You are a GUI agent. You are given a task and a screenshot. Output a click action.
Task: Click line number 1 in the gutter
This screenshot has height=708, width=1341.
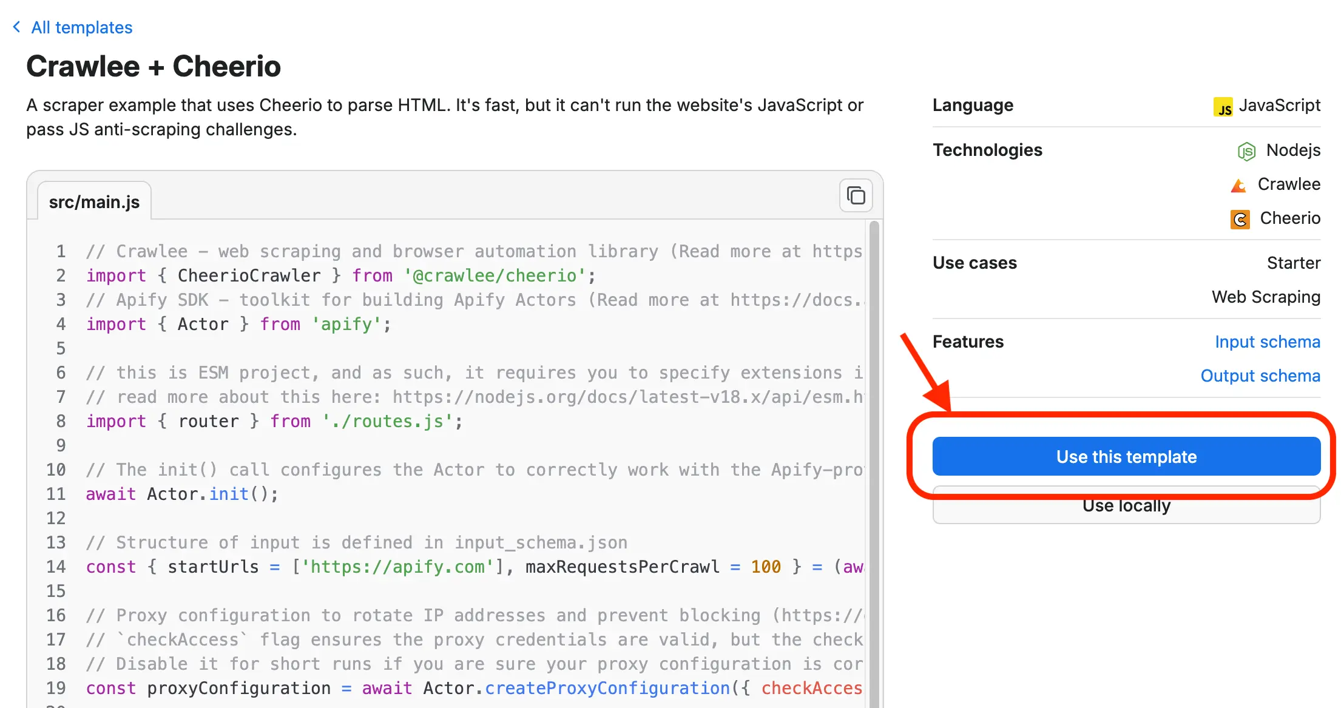pyautogui.click(x=61, y=251)
